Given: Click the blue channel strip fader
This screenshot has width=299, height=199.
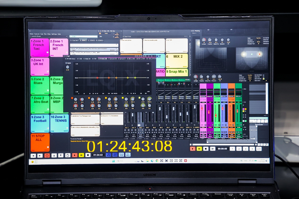Looking at the screenshot, I should click(223, 109).
